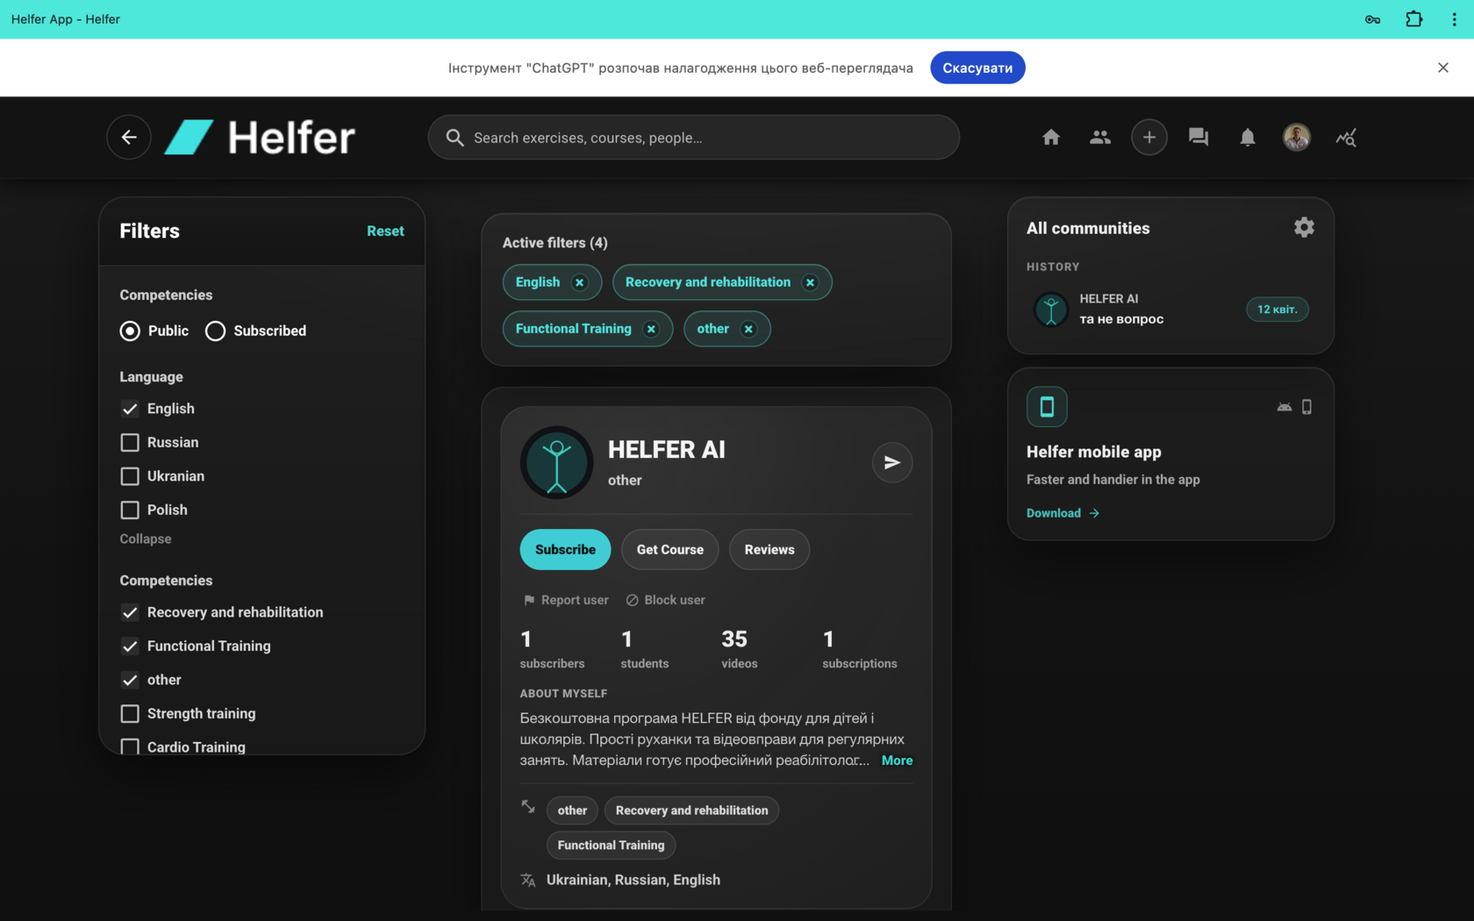Close the ChatGPT debugging banner

point(1443,68)
